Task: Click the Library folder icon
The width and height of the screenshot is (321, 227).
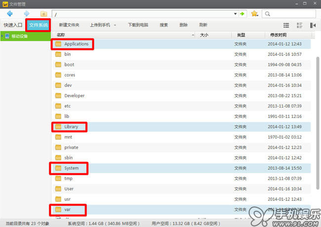Action: coord(58,127)
